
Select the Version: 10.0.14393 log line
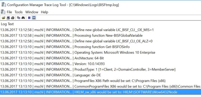coord(100,64)
